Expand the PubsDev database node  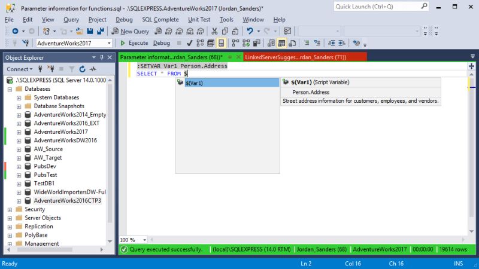tap(19, 167)
